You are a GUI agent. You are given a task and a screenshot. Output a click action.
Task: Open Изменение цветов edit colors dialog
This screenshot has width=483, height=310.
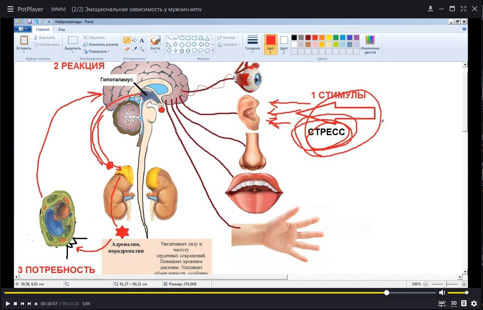tap(370, 45)
